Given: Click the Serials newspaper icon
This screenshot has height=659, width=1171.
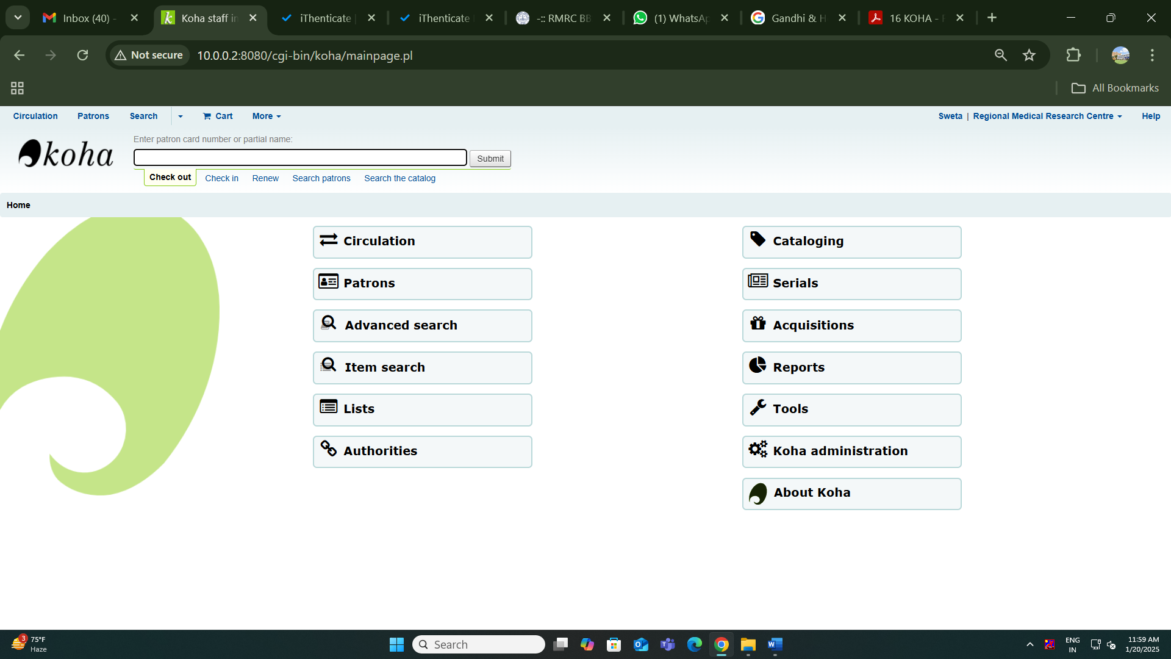Looking at the screenshot, I should pyautogui.click(x=758, y=281).
